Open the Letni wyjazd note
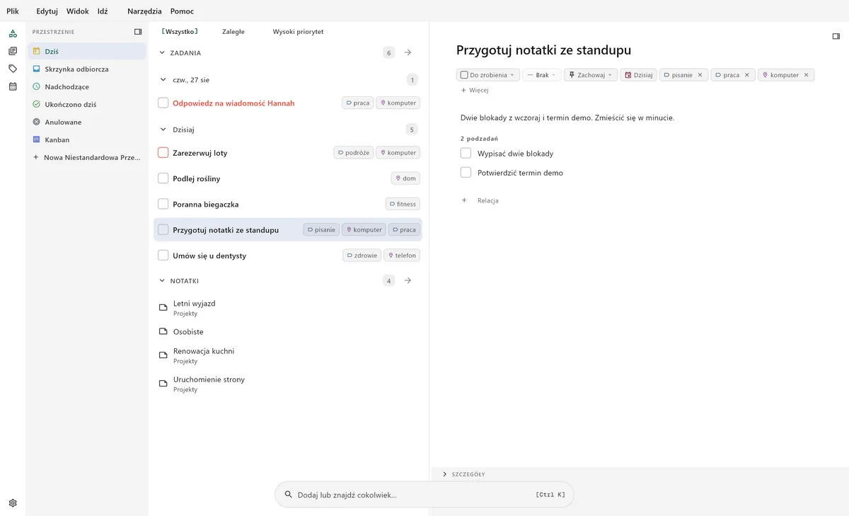The width and height of the screenshot is (849, 516). pyautogui.click(x=287, y=308)
